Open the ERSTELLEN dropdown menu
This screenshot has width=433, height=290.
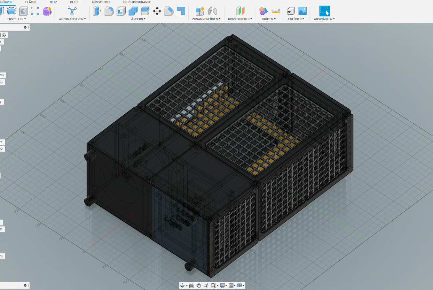17,19
